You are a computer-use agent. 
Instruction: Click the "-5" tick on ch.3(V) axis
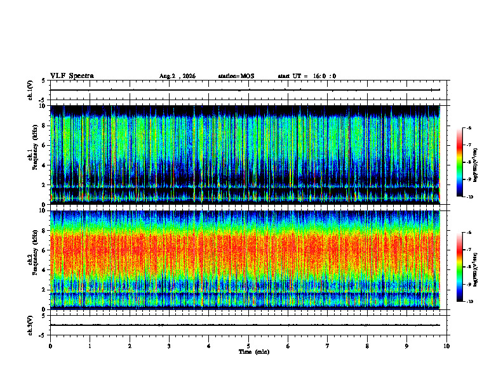43,335
